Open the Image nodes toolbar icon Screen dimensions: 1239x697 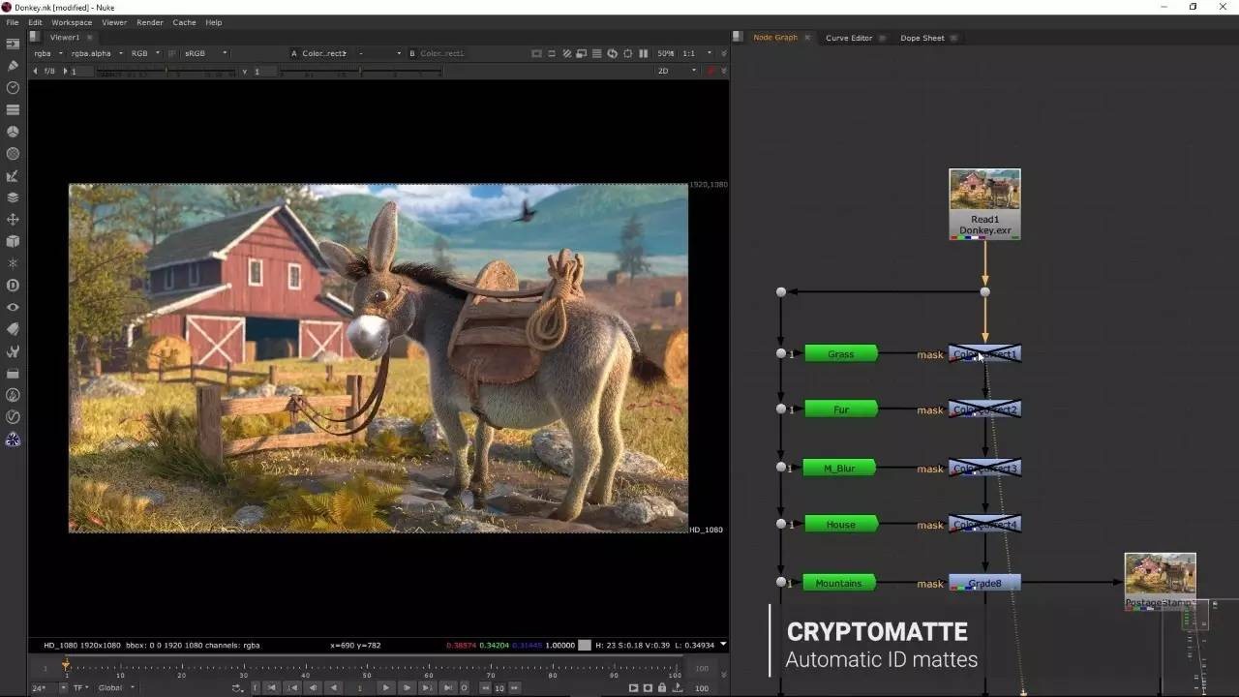[x=13, y=45]
